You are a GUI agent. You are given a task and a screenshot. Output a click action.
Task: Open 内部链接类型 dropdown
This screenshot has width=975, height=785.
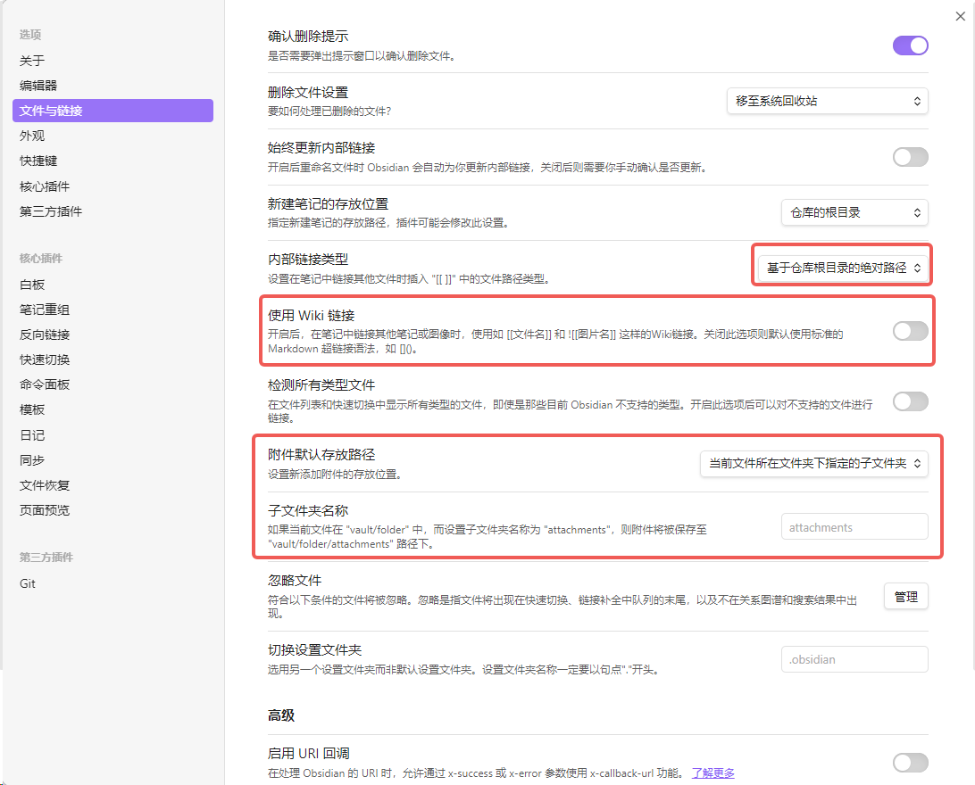pyautogui.click(x=843, y=268)
